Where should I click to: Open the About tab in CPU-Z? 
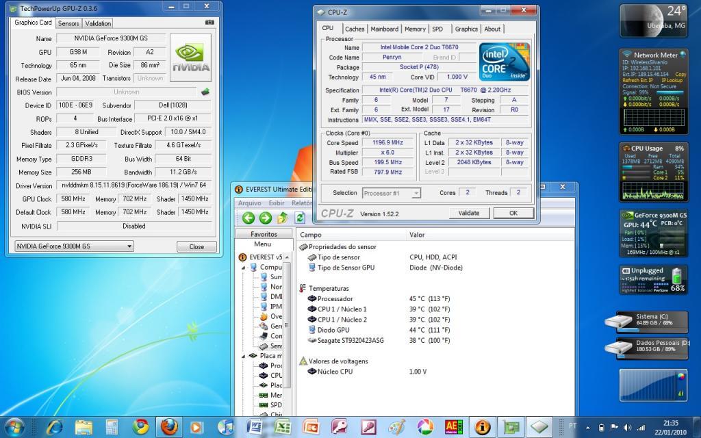pos(492,29)
